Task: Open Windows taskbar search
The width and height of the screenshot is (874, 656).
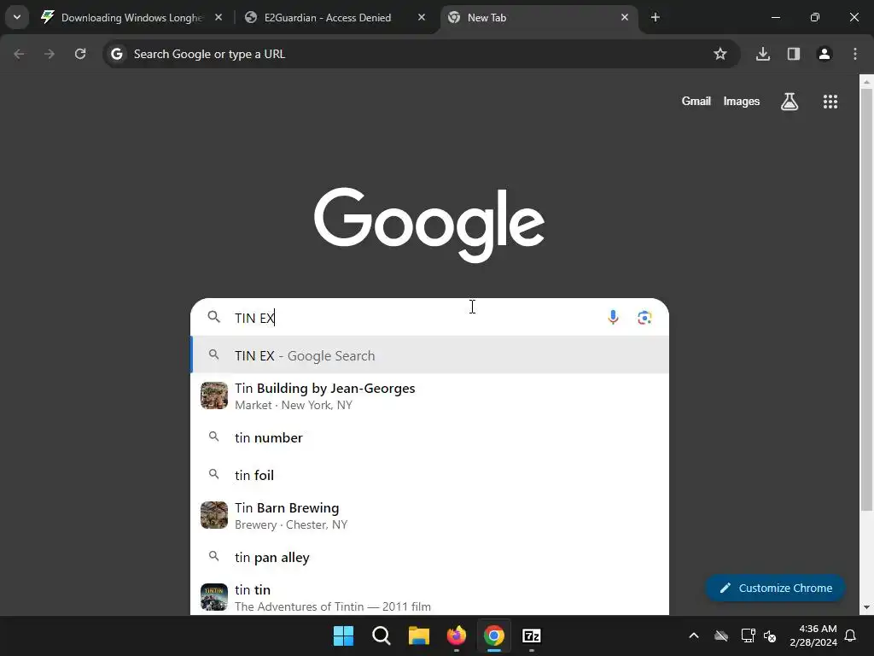Action: pyautogui.click(x=382, y=635)
